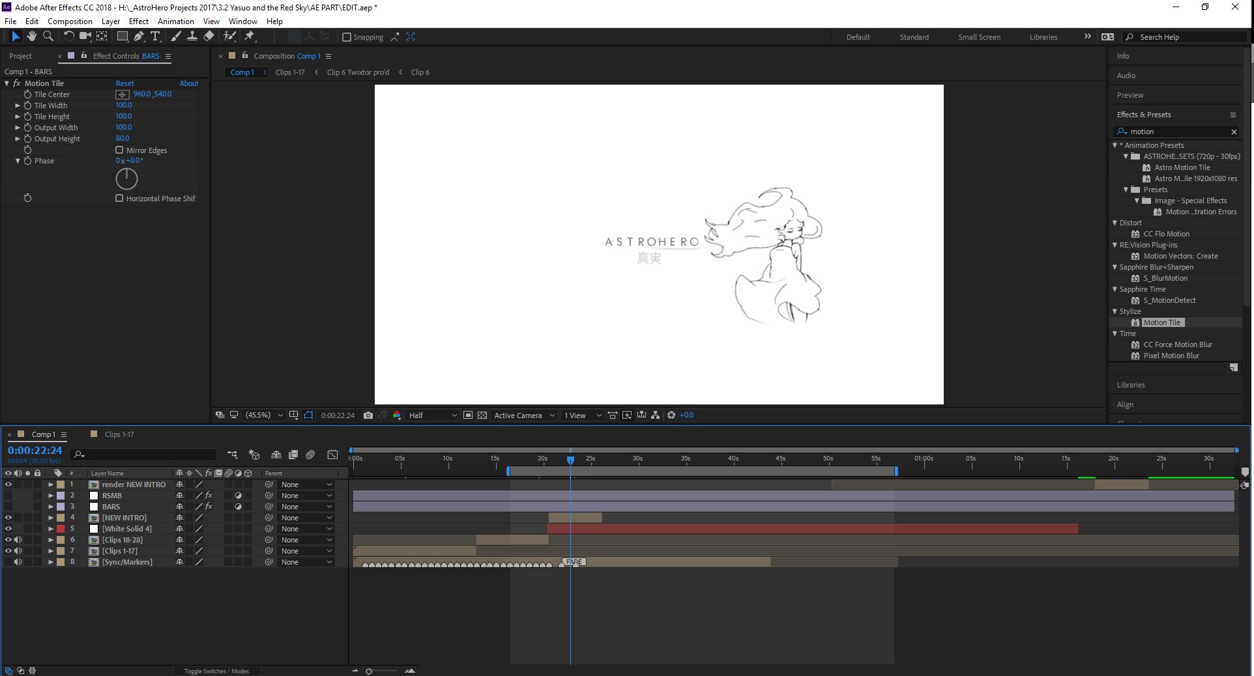Open the Active Camera view dropdown
The image size is (1254, 676).
click(x=524, y=415)
